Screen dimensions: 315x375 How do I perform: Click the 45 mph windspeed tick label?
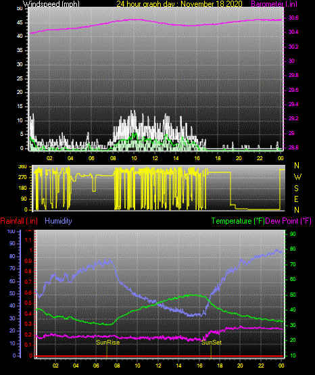click(x=20, y=23)
